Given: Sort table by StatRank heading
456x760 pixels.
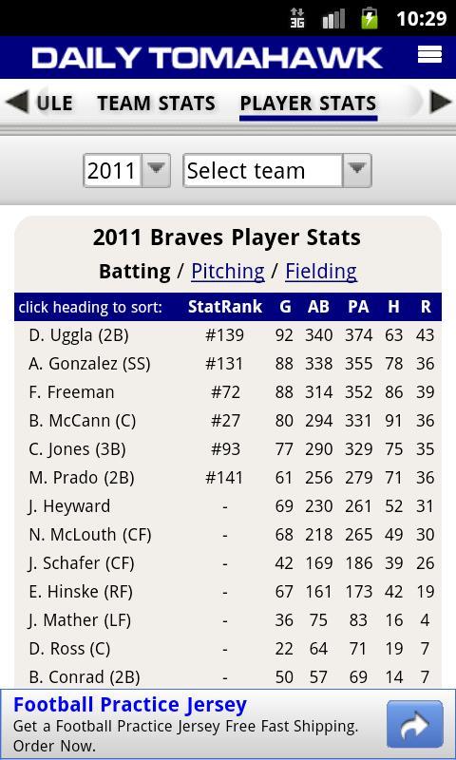Looking at the screenshot, I should [225, 307].
